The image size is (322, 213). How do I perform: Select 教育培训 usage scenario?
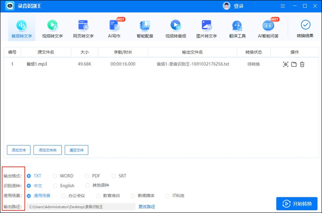[x=108, y=196]
